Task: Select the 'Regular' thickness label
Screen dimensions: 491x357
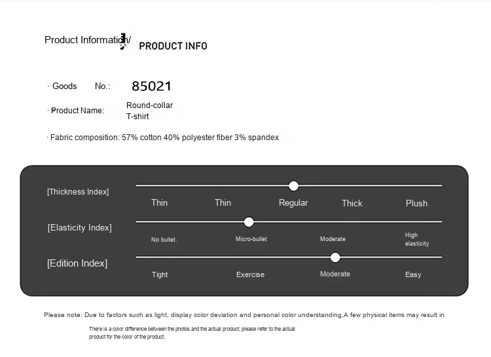Action: coord(293,203)
